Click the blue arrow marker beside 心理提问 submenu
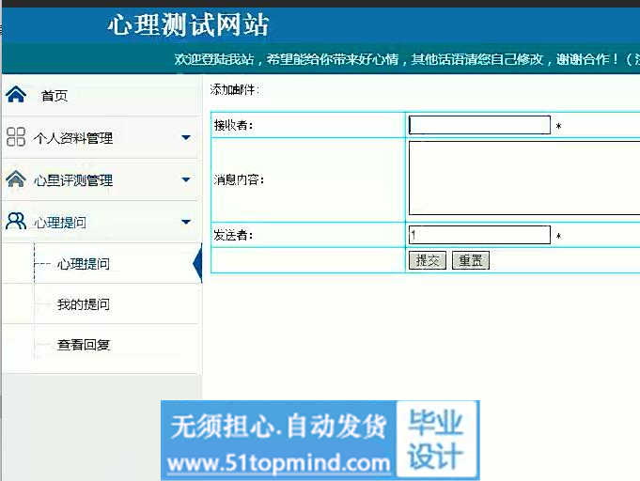The width and height of the screenshot is (640, 481). pos(197,264)
